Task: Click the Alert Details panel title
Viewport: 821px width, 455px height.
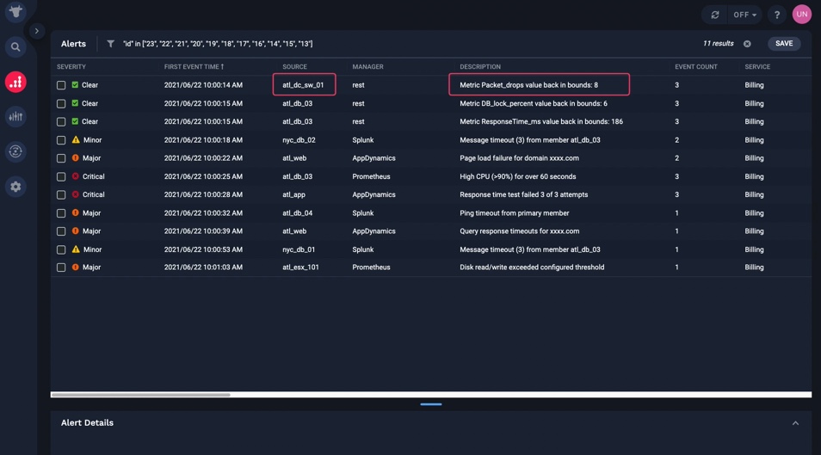Action: [87, 422]
